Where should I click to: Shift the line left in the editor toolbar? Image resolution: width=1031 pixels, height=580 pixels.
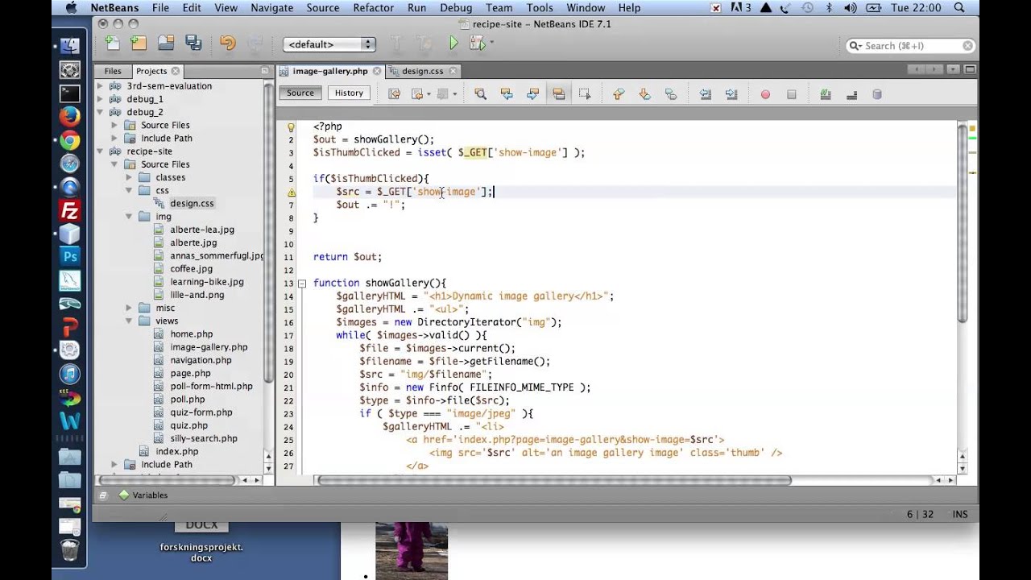coord(705,94)
